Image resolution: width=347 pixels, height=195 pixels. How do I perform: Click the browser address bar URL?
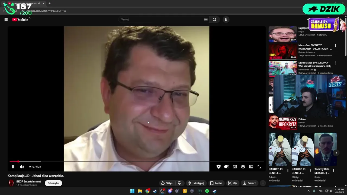pos(46,11)
